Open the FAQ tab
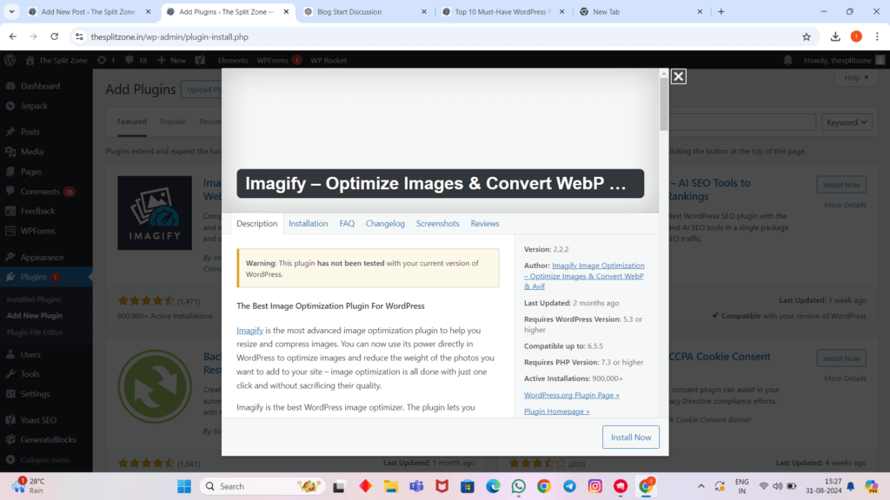 (x=347, y=223)
